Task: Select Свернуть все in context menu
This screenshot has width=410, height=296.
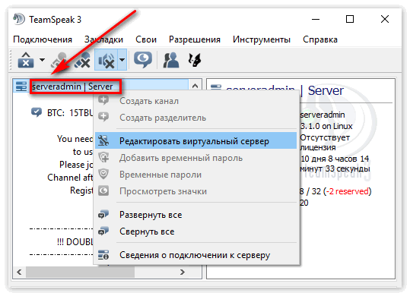Action: click(x=195, y=231)
